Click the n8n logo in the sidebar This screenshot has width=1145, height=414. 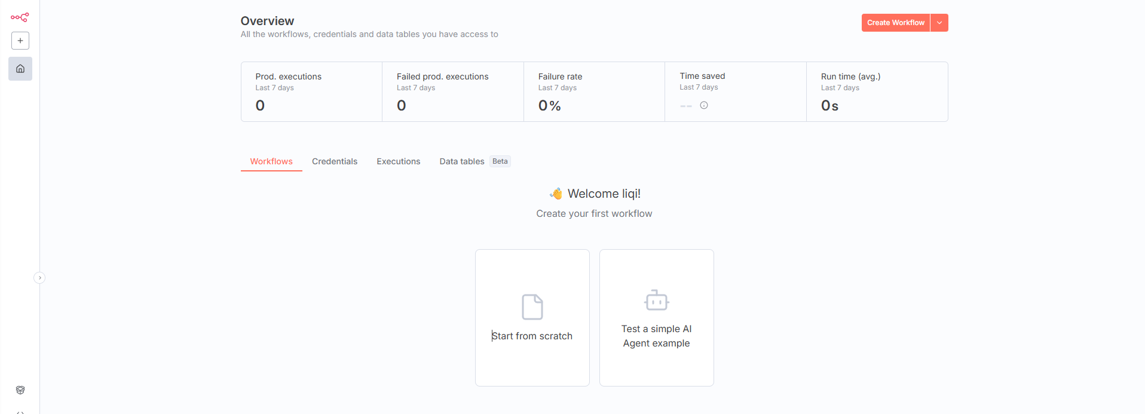[x=20, y=17]
